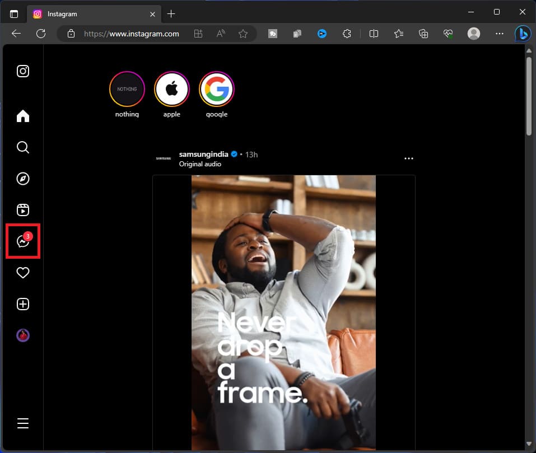Show Notifications via heart icon
This screenshot has width=536, height=453.
(x=23, y=273)
